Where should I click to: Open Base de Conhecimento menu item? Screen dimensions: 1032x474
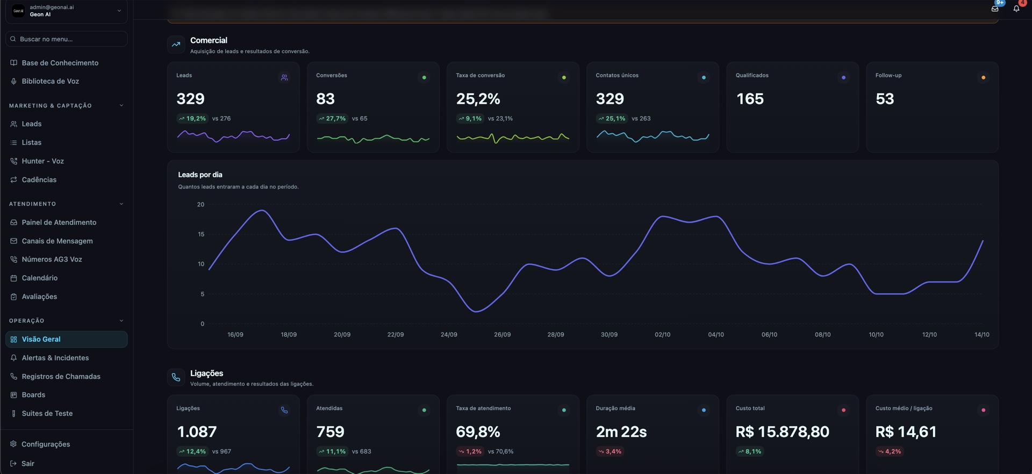(67, 63)
